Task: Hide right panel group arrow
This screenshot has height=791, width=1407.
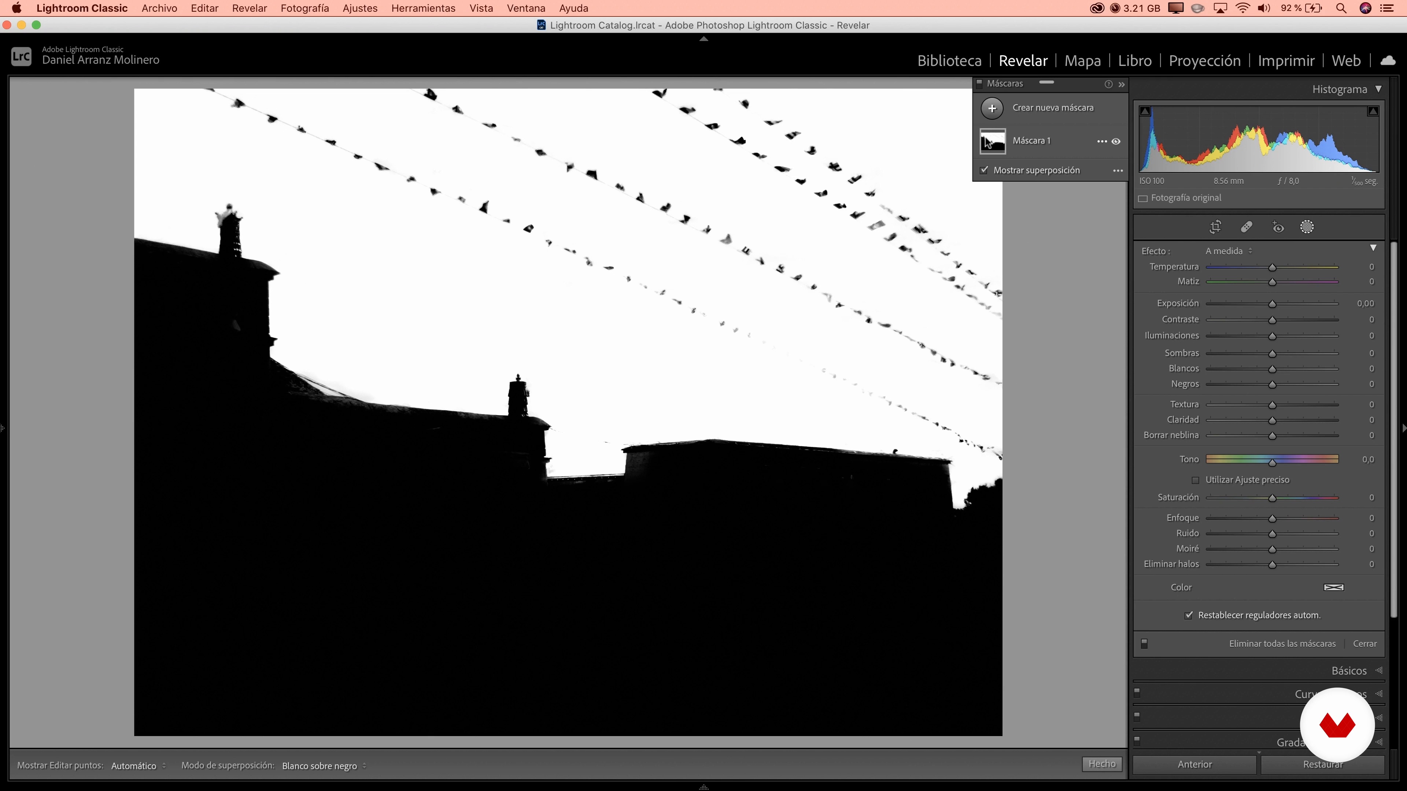Action: (1404, 428)
